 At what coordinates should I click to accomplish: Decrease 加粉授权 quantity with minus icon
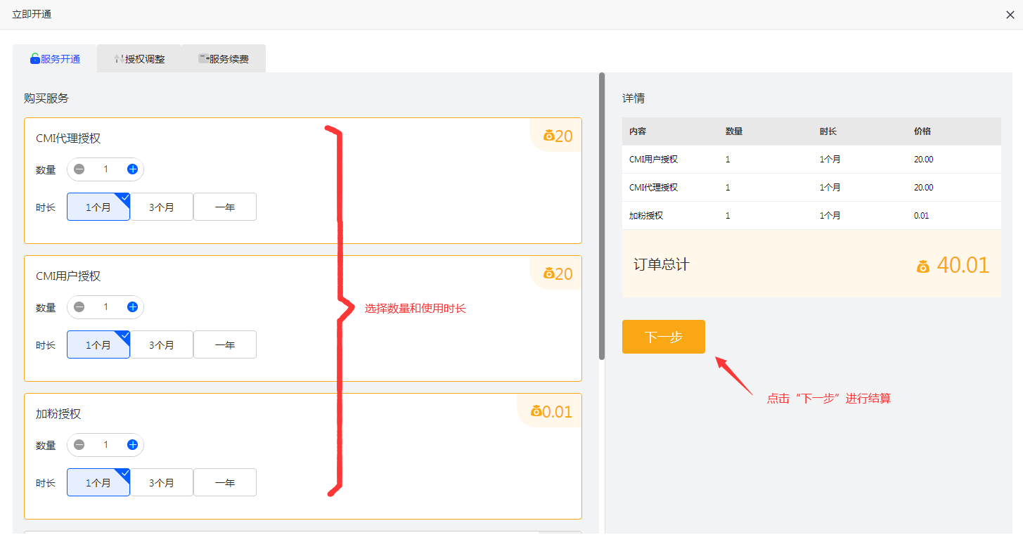[79, 445]
